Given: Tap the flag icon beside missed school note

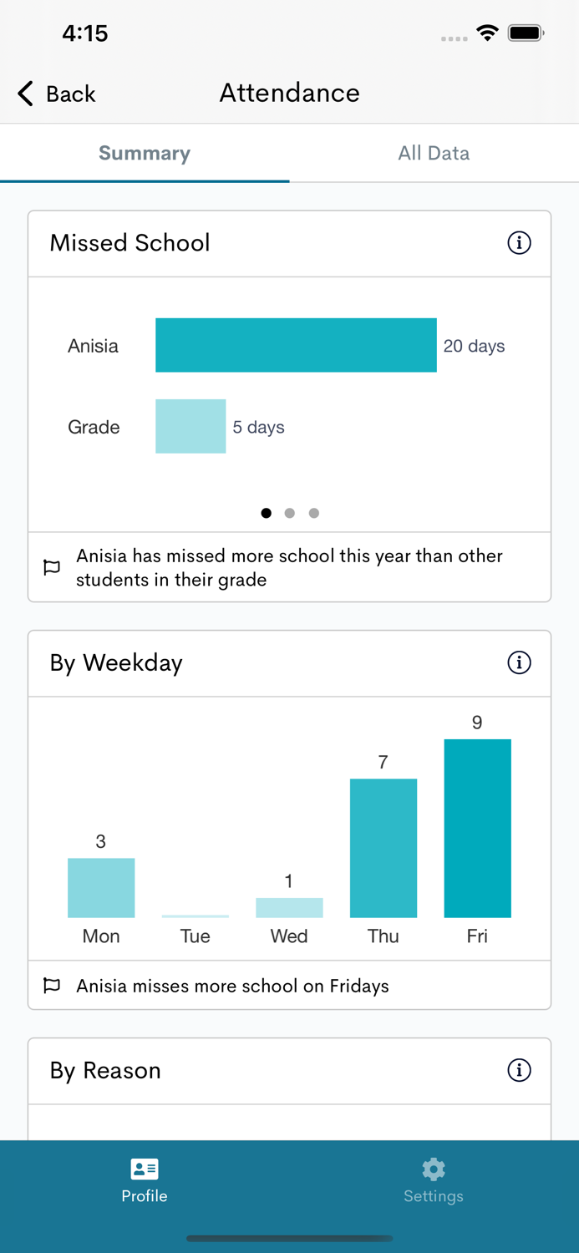Looking at the screenshot, I should click(52, 568).
